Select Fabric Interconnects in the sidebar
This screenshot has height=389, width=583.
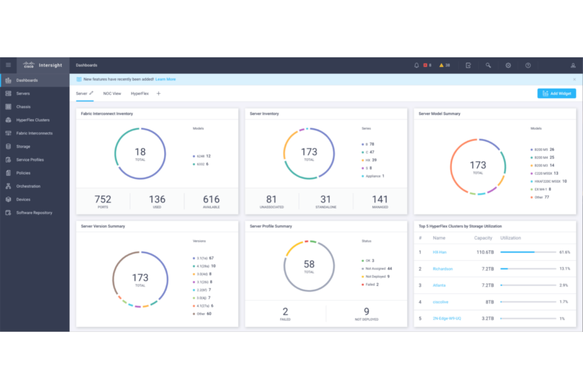(34, 133)
